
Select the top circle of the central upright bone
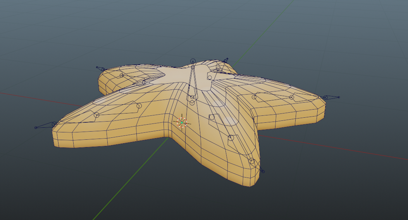pos(193,61)
